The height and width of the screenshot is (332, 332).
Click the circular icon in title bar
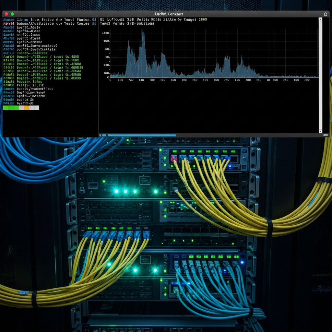[326, 14]
